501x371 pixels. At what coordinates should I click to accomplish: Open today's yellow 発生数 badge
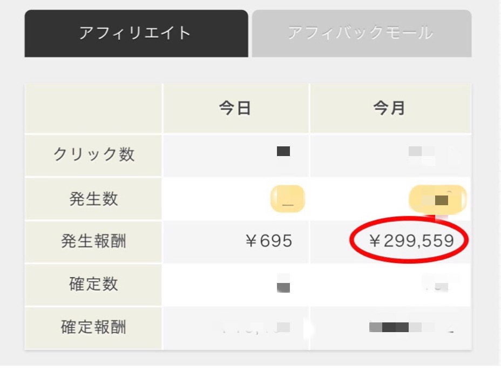point(288,199)
